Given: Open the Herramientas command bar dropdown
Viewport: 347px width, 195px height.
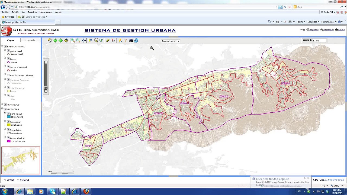Looking at the screenshot, I should click(329, 22).
